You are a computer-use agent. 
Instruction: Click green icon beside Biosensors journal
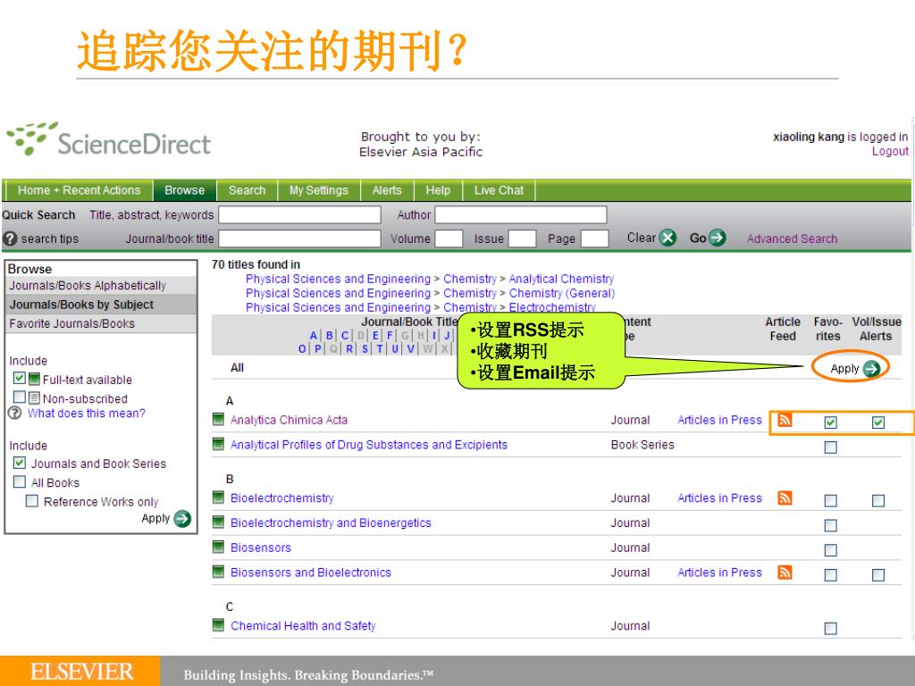[218, 548]
